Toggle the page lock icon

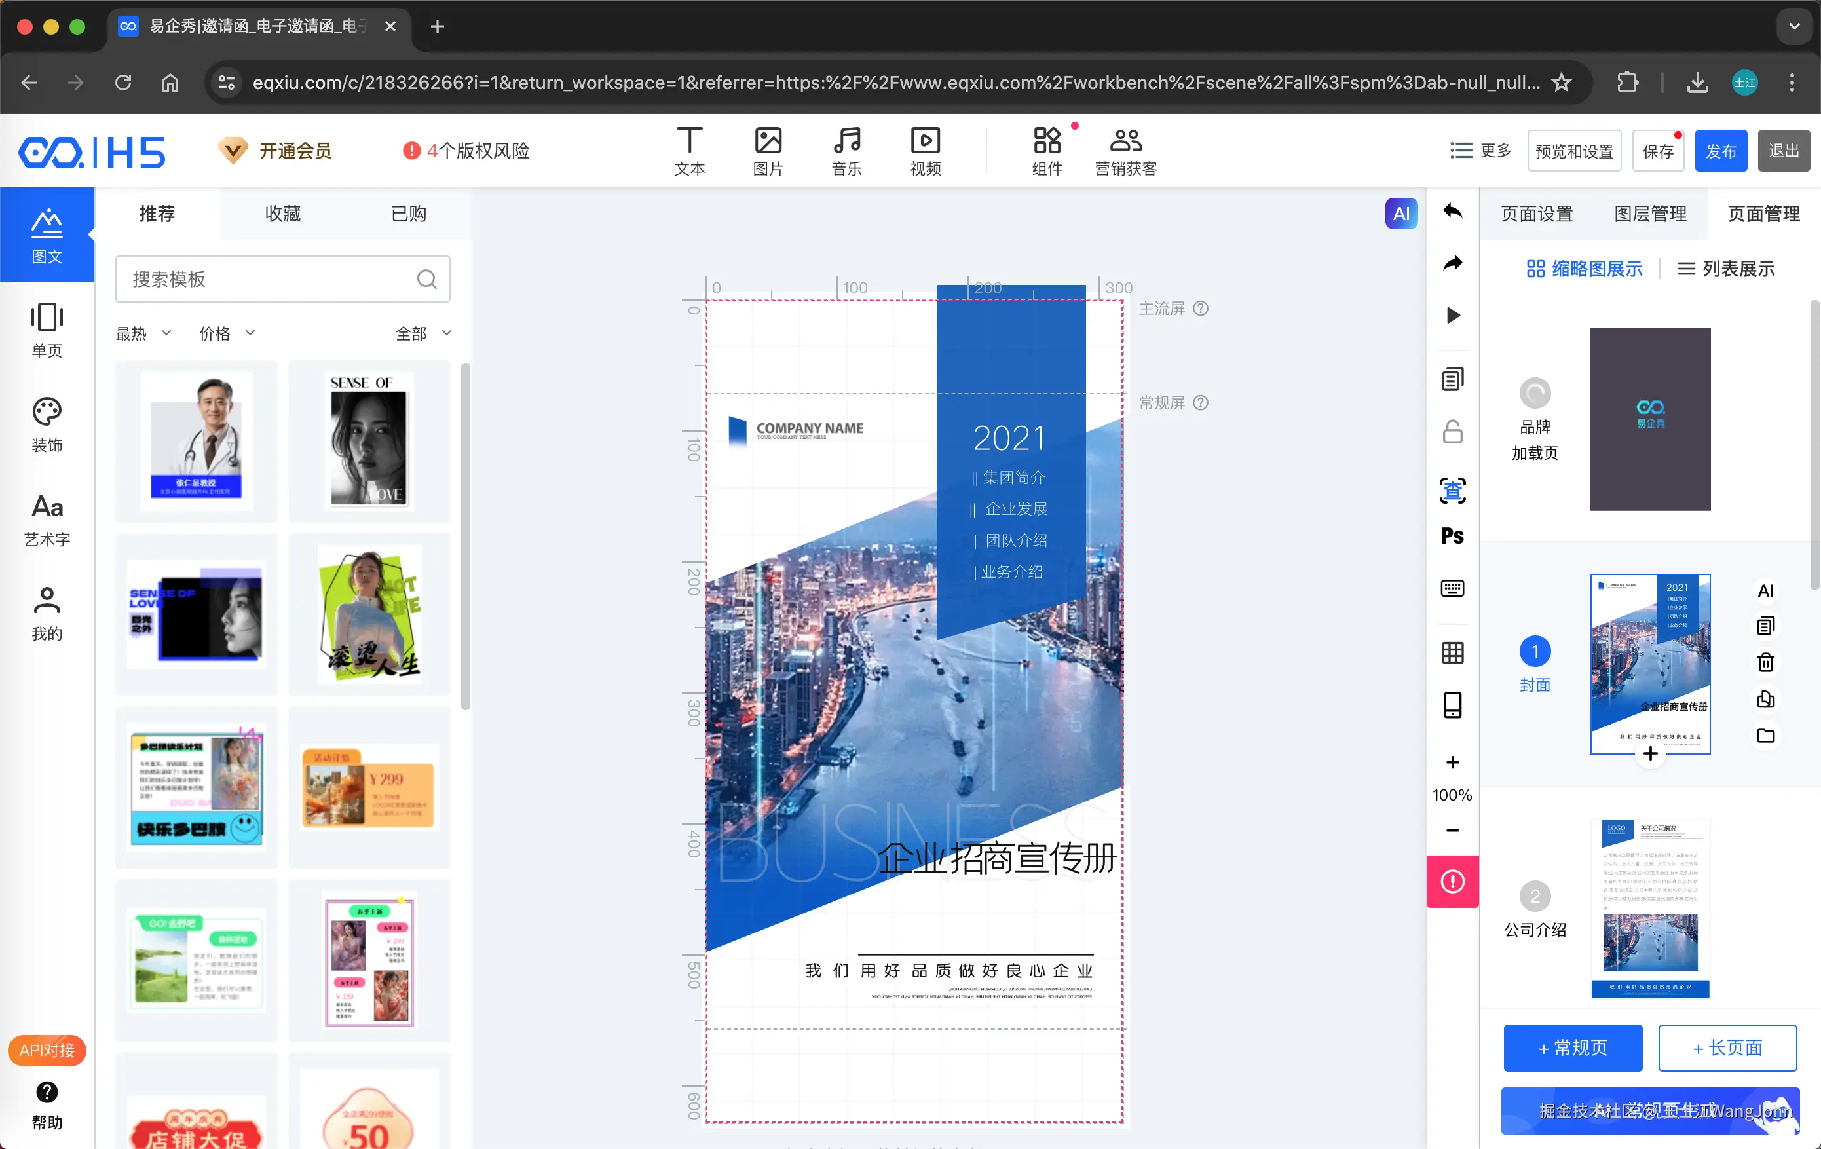(1452, 431)
